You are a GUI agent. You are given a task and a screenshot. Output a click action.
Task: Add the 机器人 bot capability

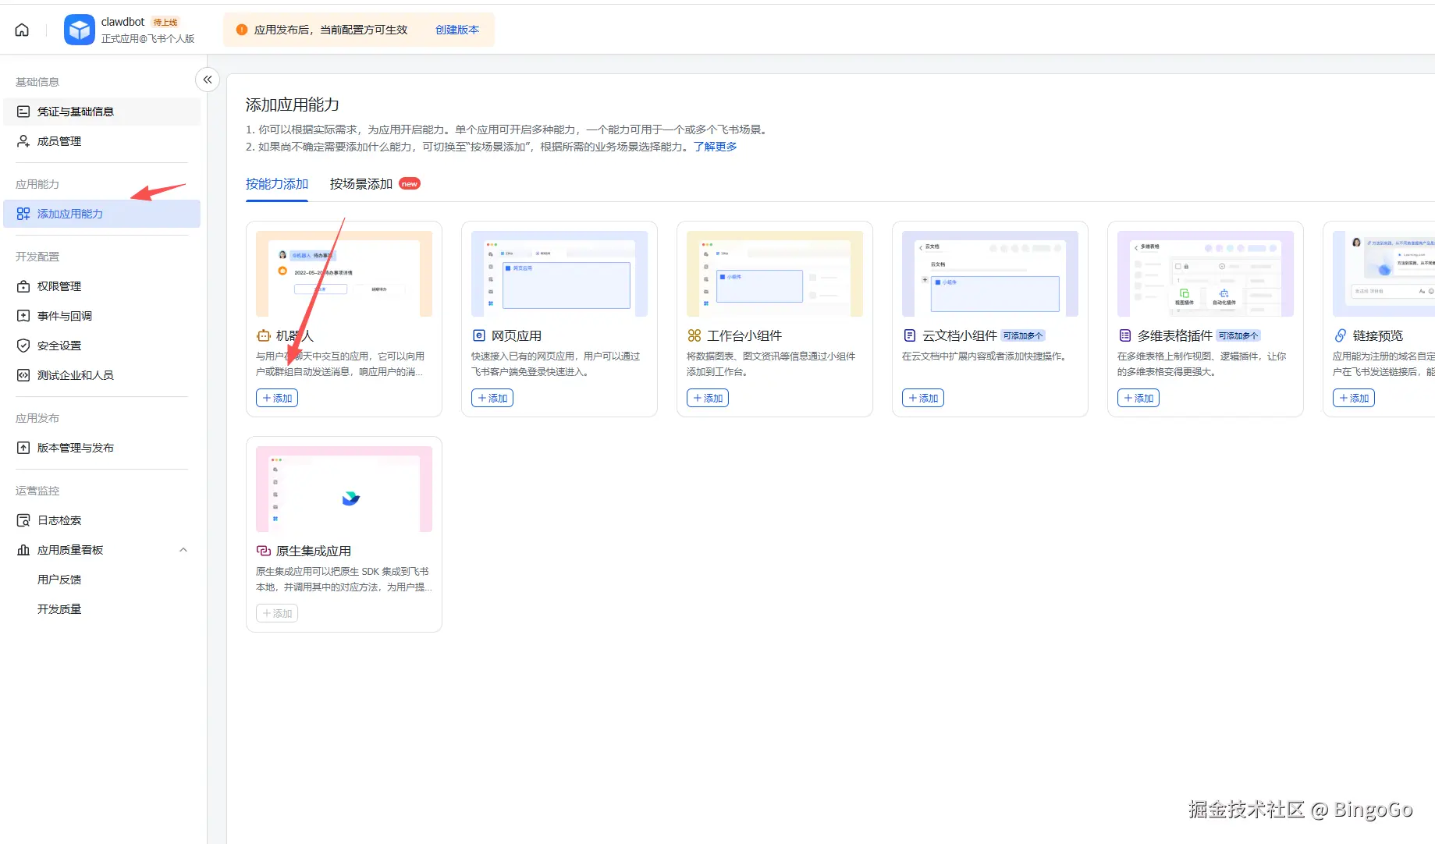[276, 398]
